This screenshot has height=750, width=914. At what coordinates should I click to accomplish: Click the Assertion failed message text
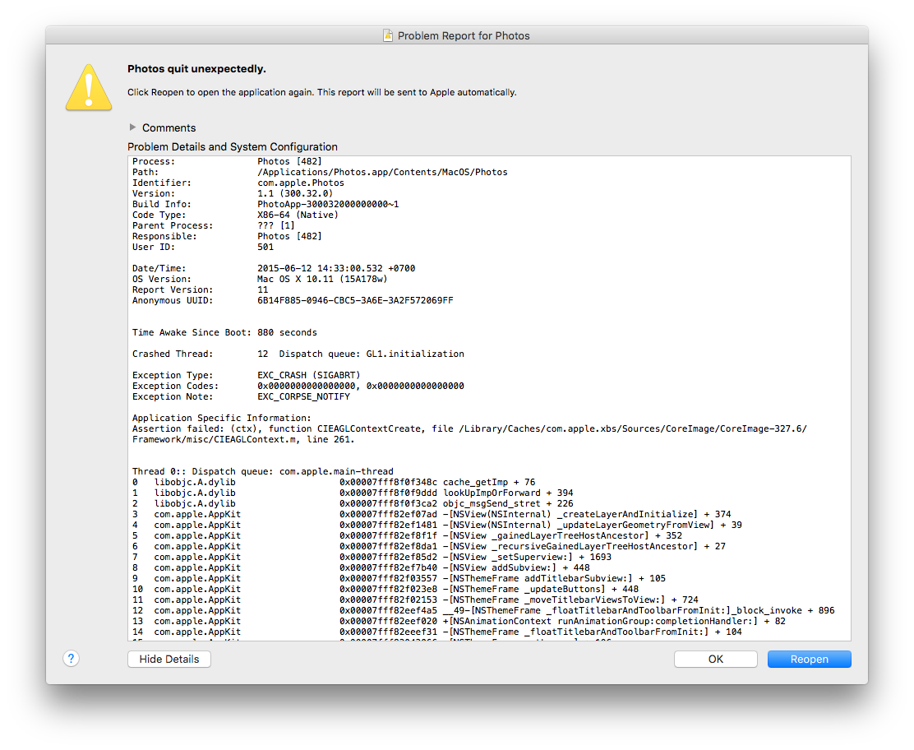[469, 429]
